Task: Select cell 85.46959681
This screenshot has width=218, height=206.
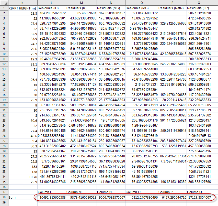Action: (x=81, y=13)
